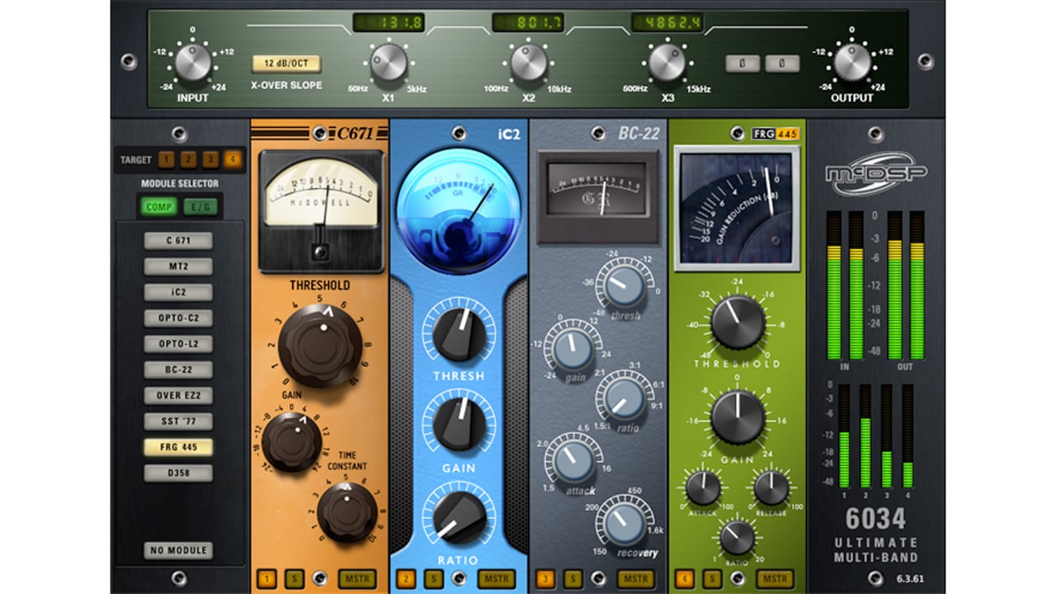This screenshot has height=594, width=1056.
Task: Adjust the BC-22 thresh knob
Action: pos(625,286)
